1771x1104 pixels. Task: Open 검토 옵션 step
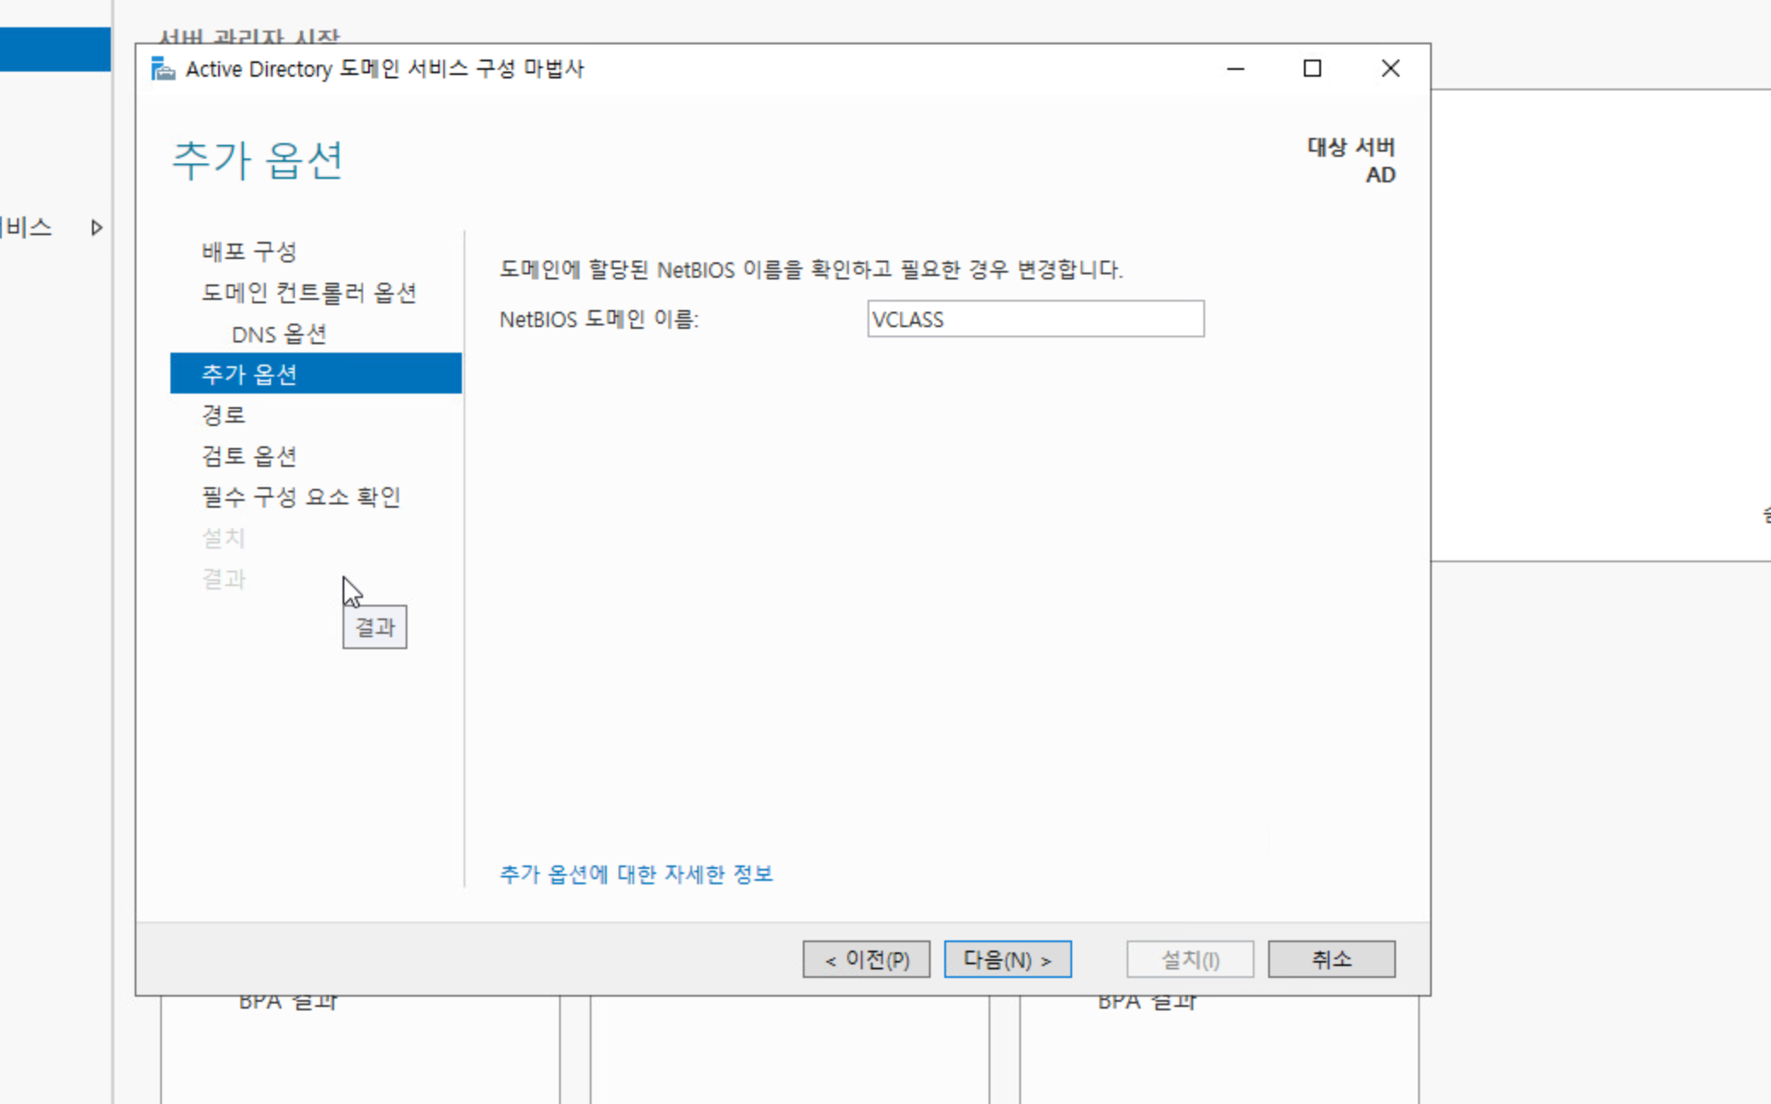[x=249, y=456]
